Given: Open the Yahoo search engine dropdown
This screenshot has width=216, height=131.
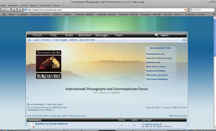Looking at the screenshot, I should pos(192,10).
